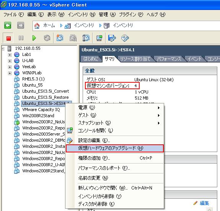Image resolution: width=220 pixels, height=211 pixels.
Task: Click the revert to snapshot icon
Action: (73, 38)
